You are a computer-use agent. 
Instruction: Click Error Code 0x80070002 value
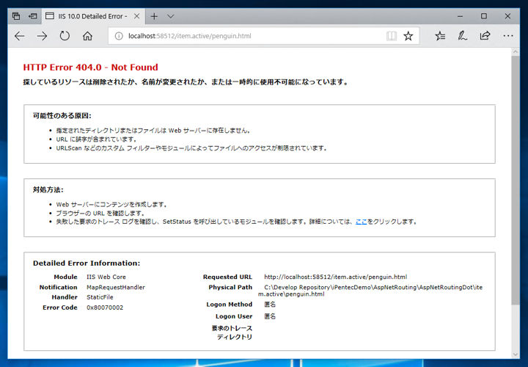click(105, 308)
